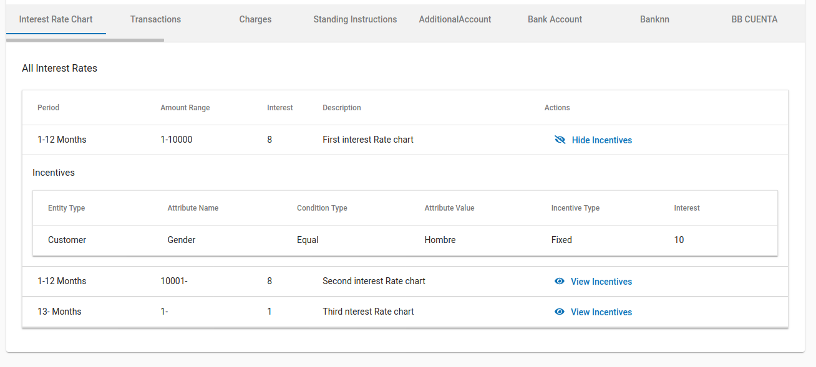Image resolution: width=816 pixels, height=367 pixels.
Task: Click the eye icon for Second interest Rate chart
Action: (560, 282)
